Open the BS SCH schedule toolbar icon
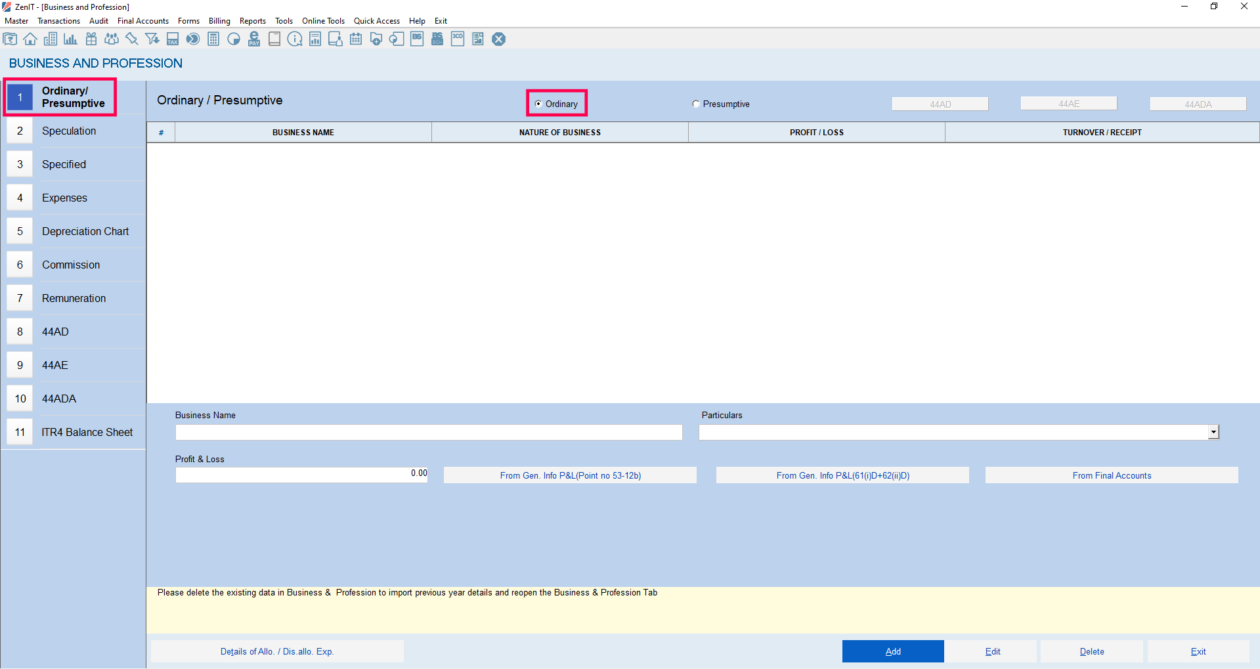The image size is (1260, 669). (437, 39)
